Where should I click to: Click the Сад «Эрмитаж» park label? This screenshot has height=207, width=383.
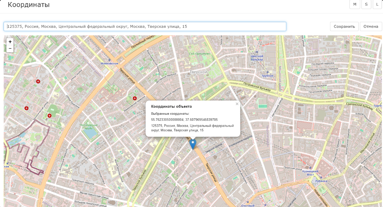click(x=199, y=54)
